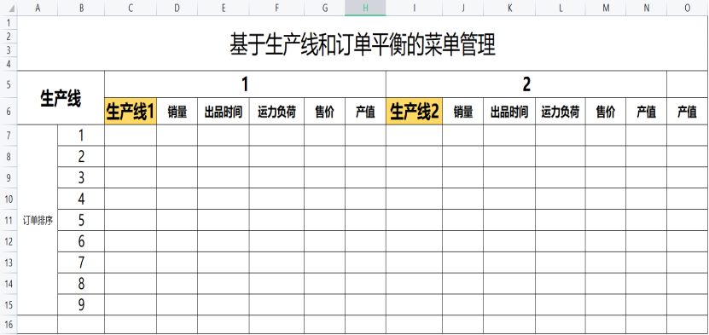This screenshot has height=335, width=709.
Task: Select empty cell C7 beside order 1
Action: (x=131, y=135)
